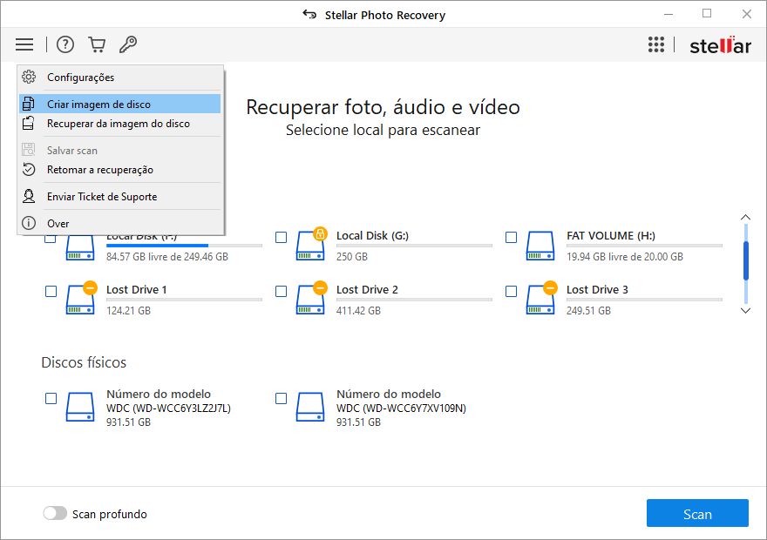Close the Stellar Photo Recovery window
Viewport: 767px width, 540px height.
point(746,14)
